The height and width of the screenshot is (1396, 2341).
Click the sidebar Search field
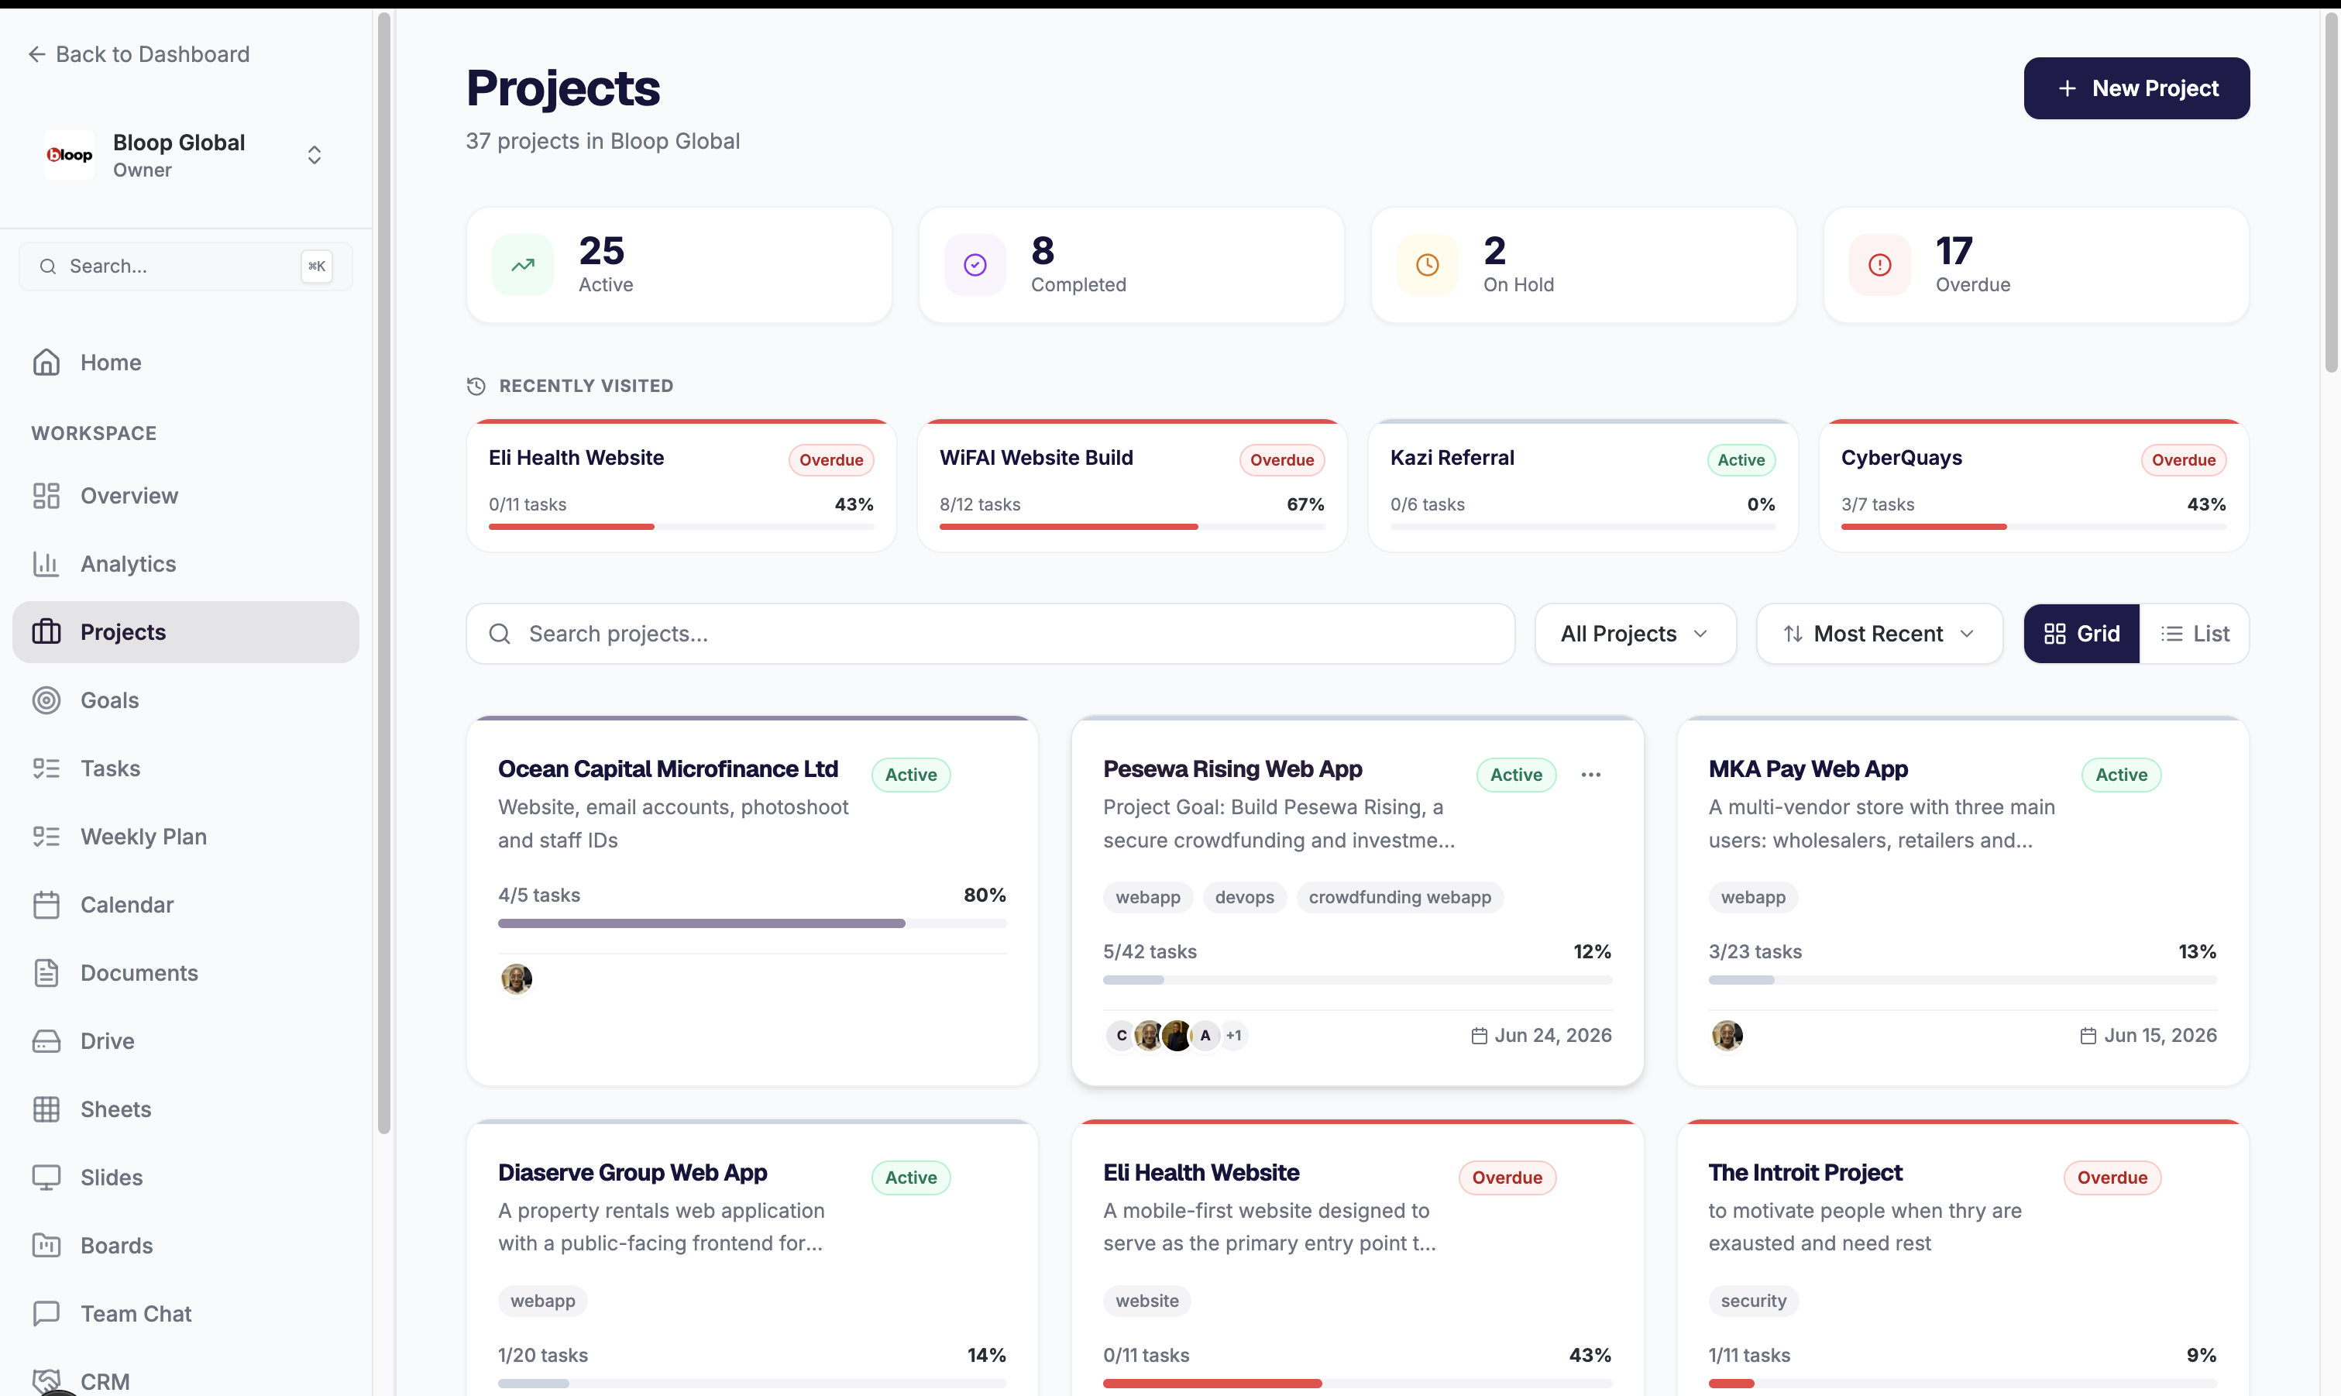click(x=185, y=266)
